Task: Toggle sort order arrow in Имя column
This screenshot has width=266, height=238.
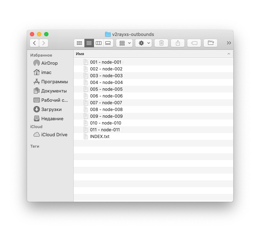Action: tap(229, 54)
